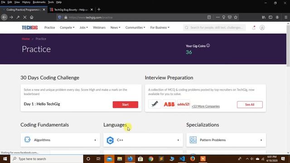290x163 pixels.
Task: Open the History menu
Action: (26, 2)
